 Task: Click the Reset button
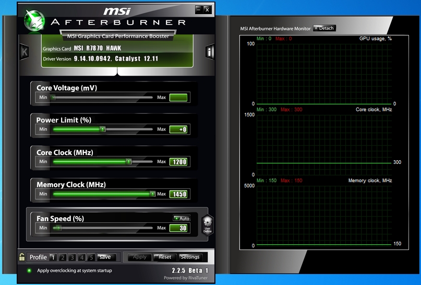tap(165, 257)
